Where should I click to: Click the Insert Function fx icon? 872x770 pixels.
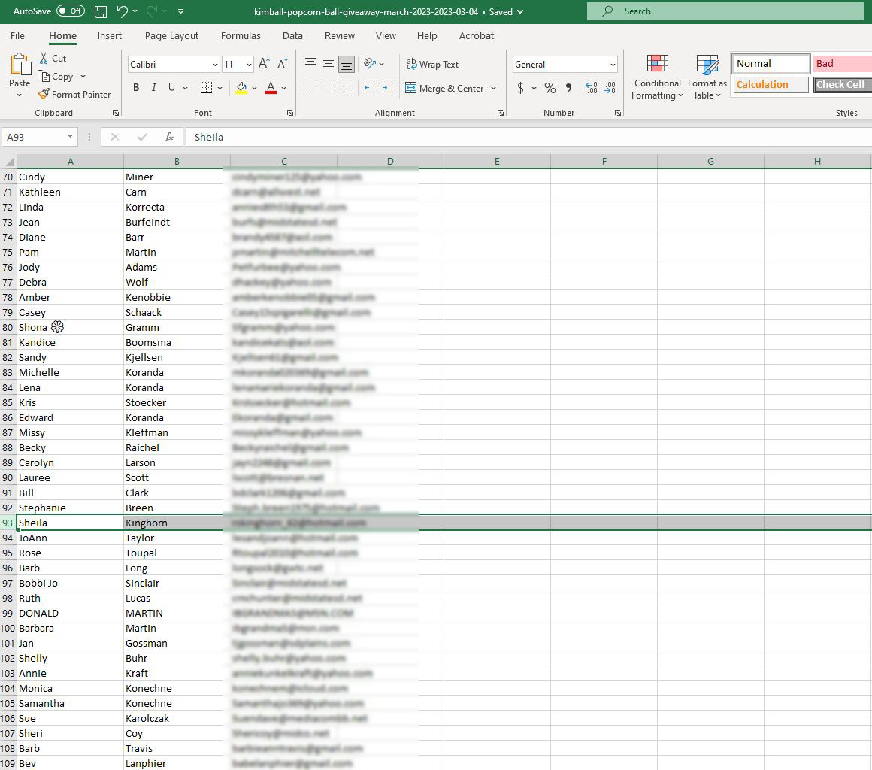coord(169,137)
